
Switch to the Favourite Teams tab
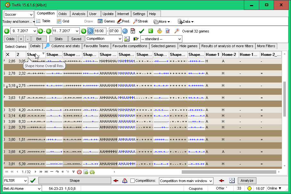click(x=96, y=46)
